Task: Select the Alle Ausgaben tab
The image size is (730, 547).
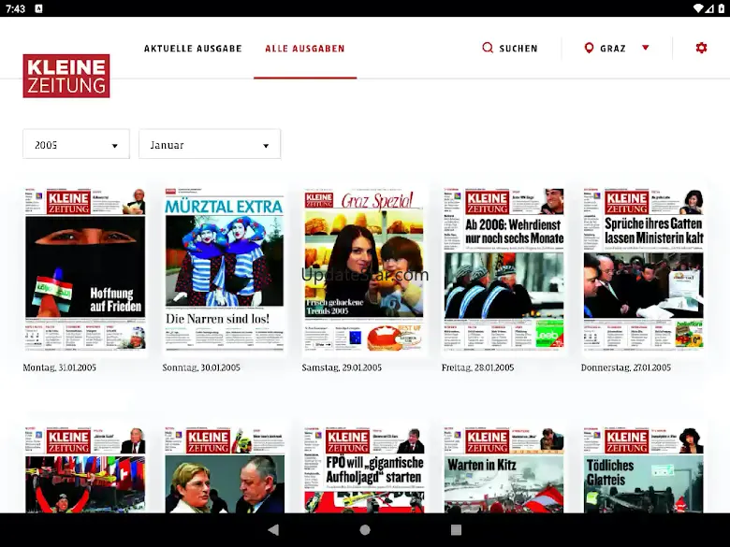Action: [305, 49]
